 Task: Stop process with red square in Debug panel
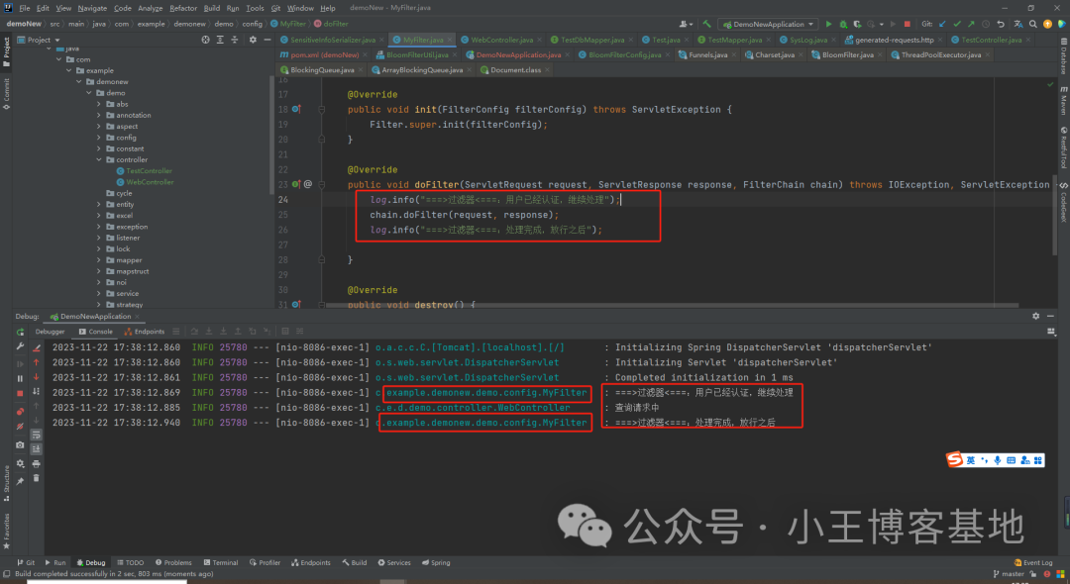pyautogui.click(x=20, y=393)
